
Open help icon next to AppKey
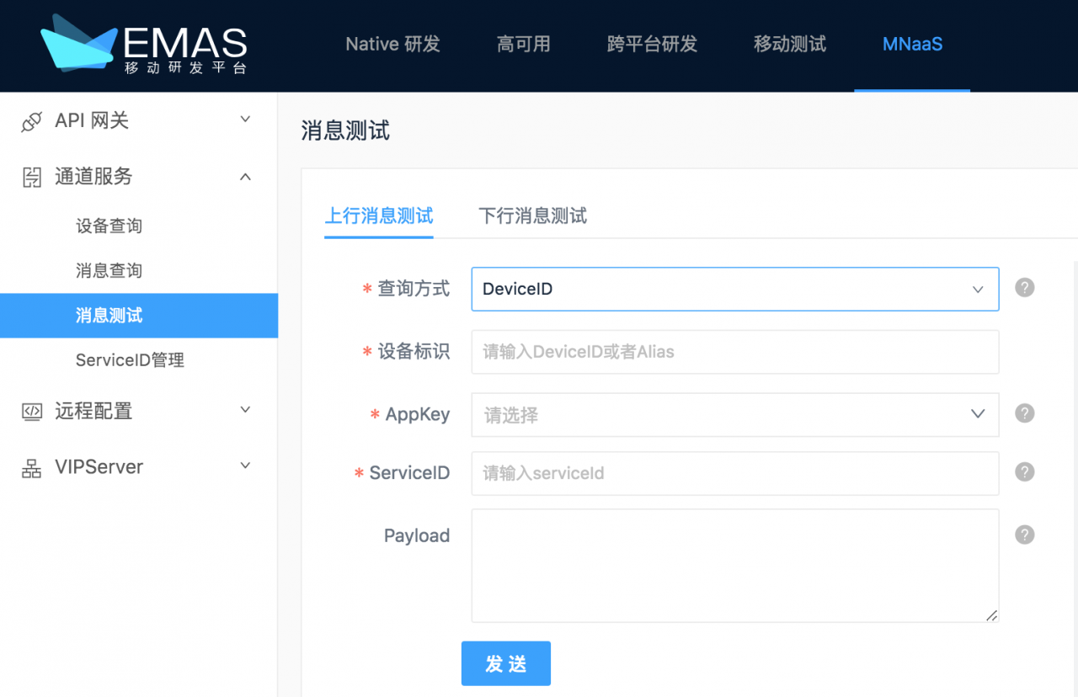[1024, 413]
